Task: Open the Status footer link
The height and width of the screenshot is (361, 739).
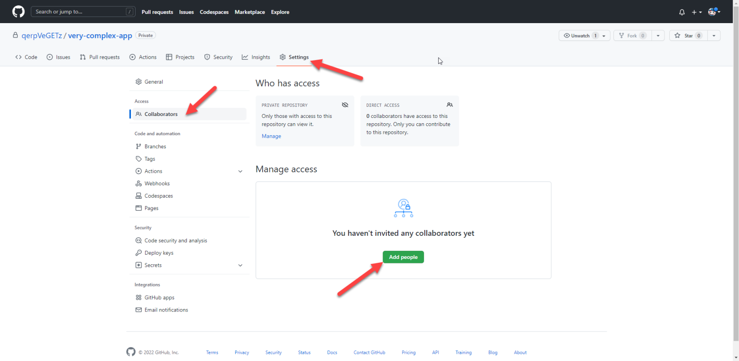Action: [304, 352]
